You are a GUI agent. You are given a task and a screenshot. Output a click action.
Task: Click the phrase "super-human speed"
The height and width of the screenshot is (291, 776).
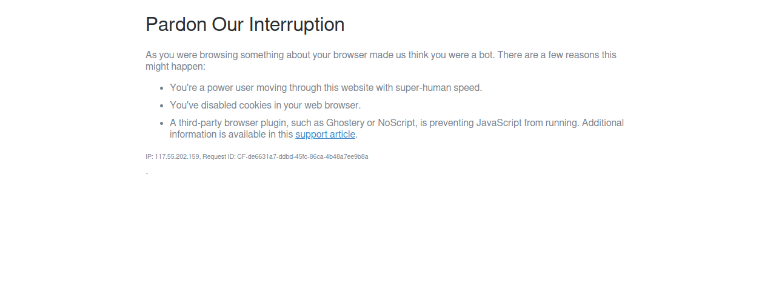click(438, 88)
